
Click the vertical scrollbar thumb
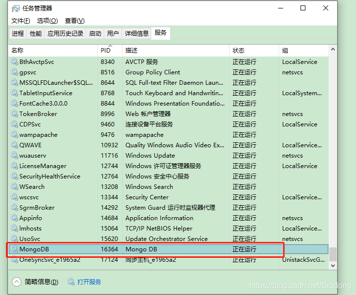coord(333,254)
